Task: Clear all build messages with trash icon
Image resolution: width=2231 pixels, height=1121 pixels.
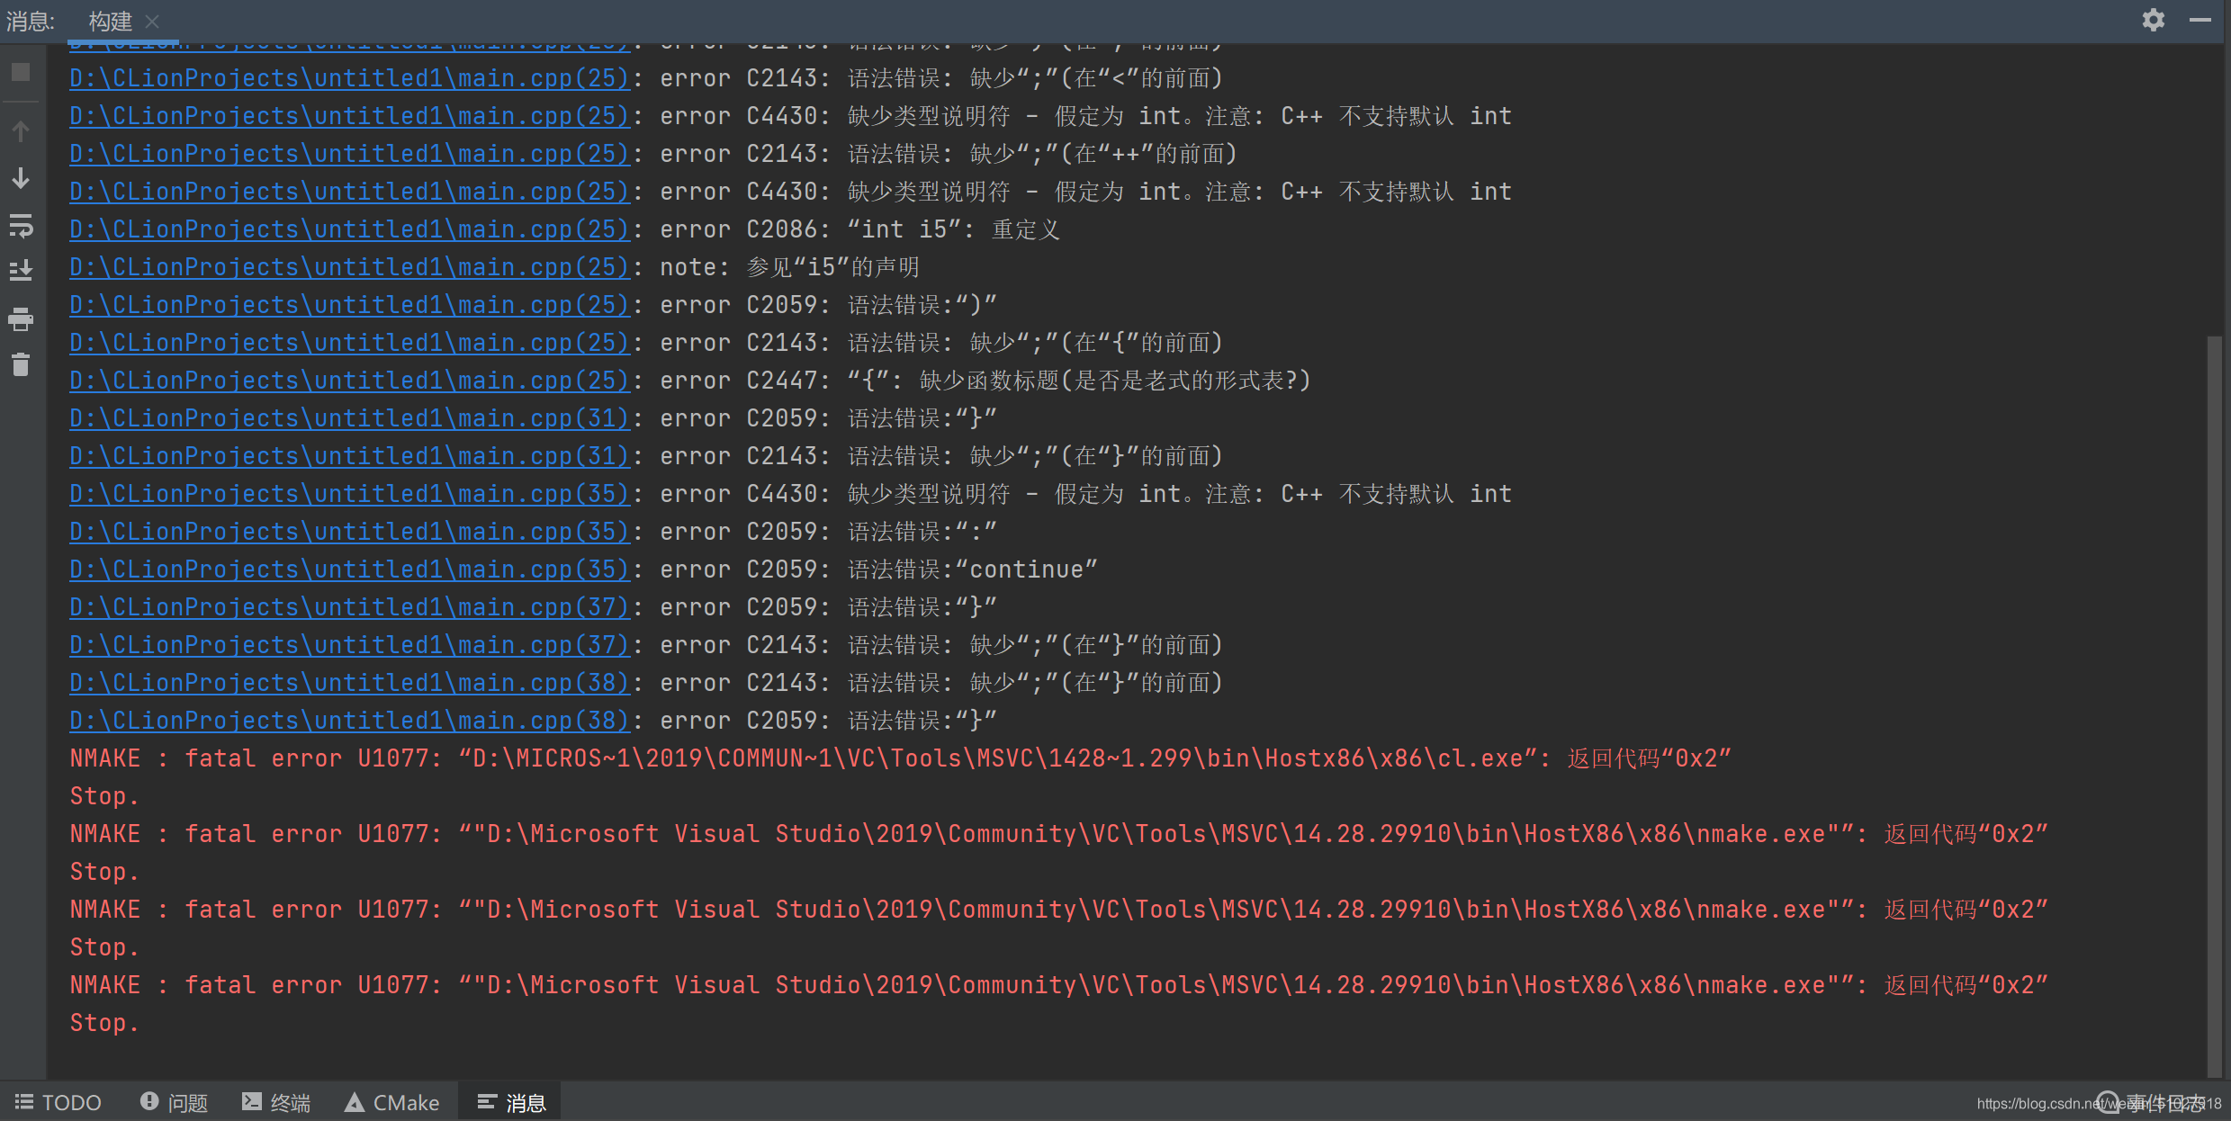Action: 20,364
